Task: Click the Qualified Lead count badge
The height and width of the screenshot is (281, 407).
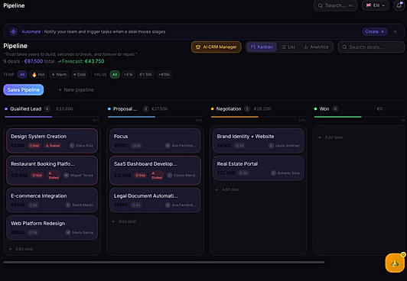Action: (47, 108)
